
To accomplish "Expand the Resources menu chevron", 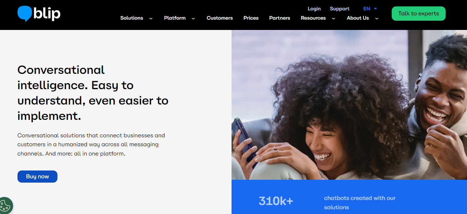I will tap(334, 19).
